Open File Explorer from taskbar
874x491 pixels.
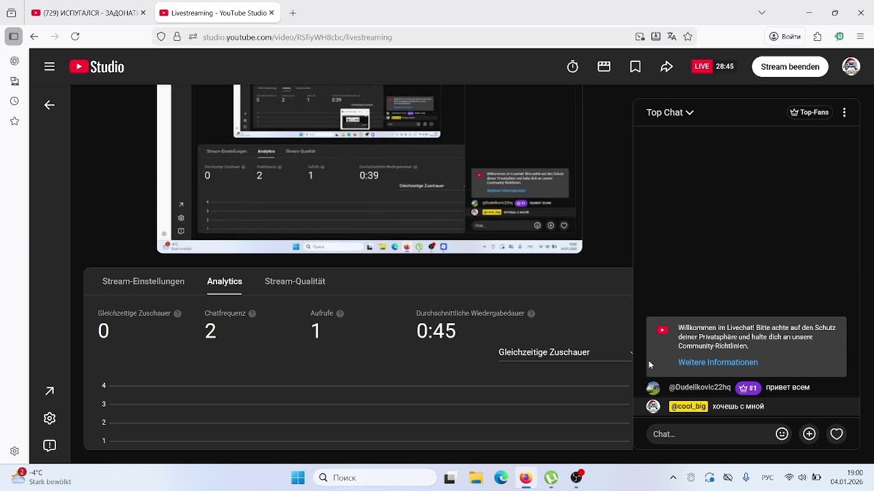coord(475,478)
